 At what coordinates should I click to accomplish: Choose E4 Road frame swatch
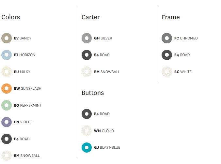coord(167,55)
